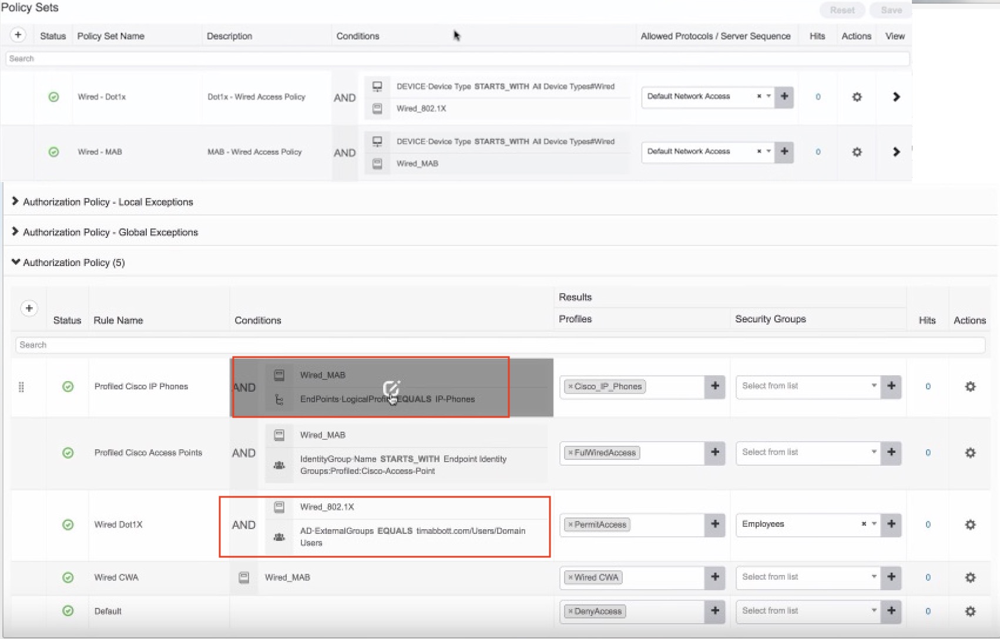Expand Authorization Policy - Local Exceptions
The height and width of the screenshot is (639, 1000).
tap(15, 201)
